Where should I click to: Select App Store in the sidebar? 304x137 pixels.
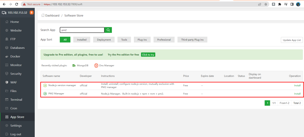click(x=17, y=117)
